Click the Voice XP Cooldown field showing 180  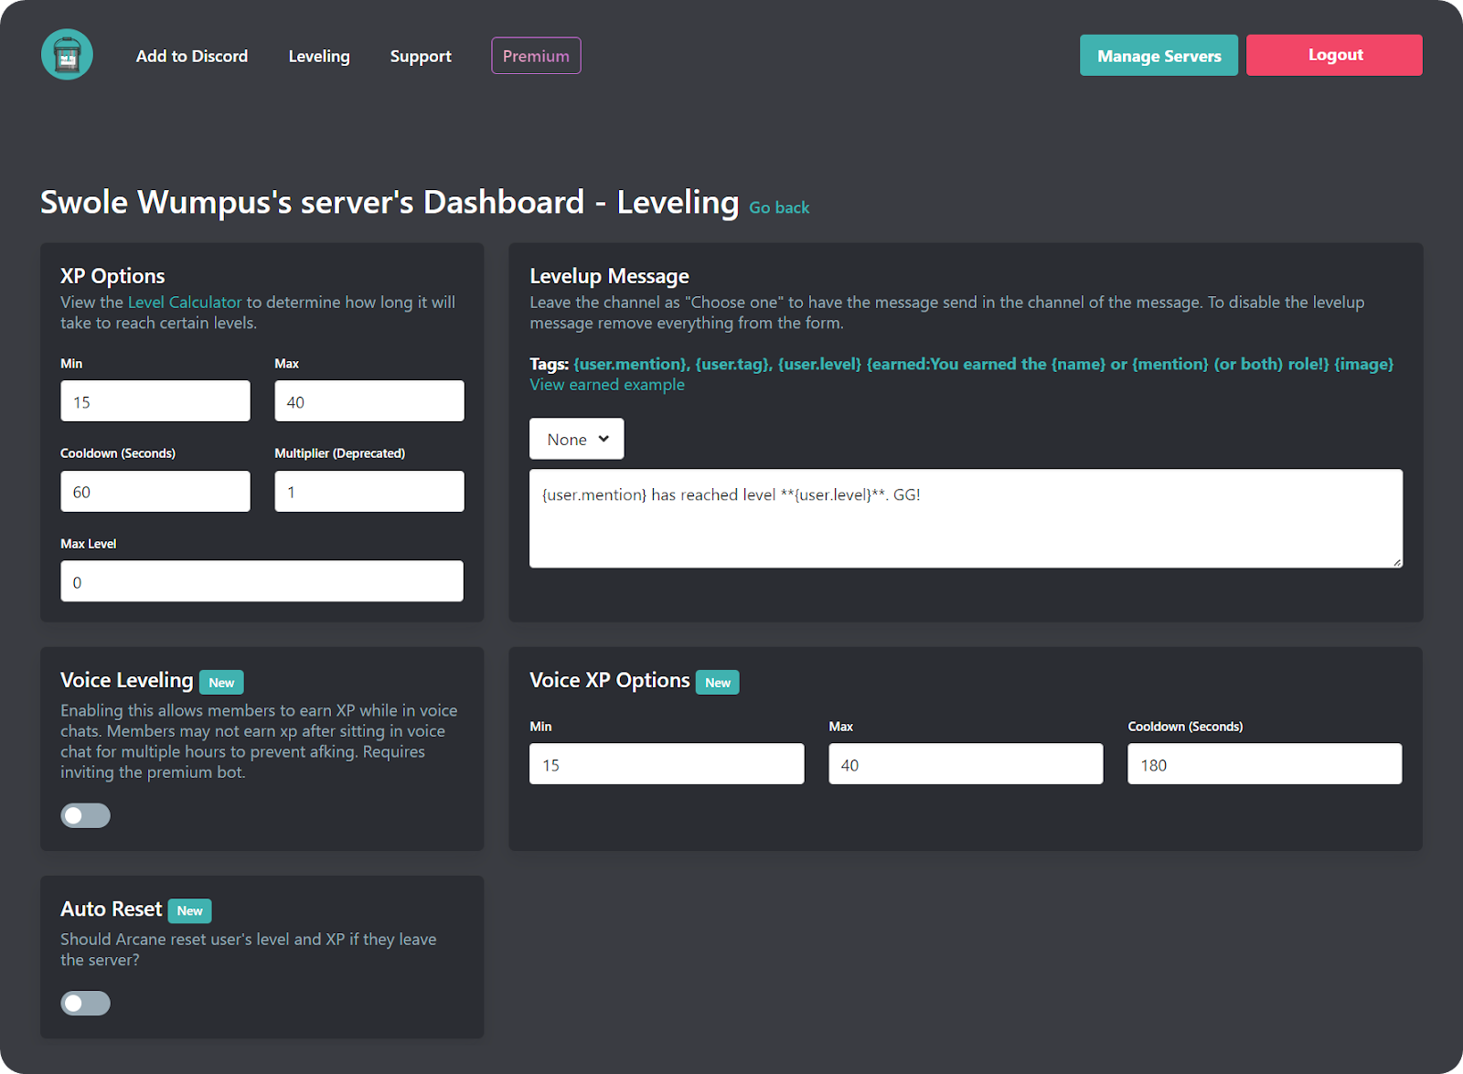click(1265, 763)
